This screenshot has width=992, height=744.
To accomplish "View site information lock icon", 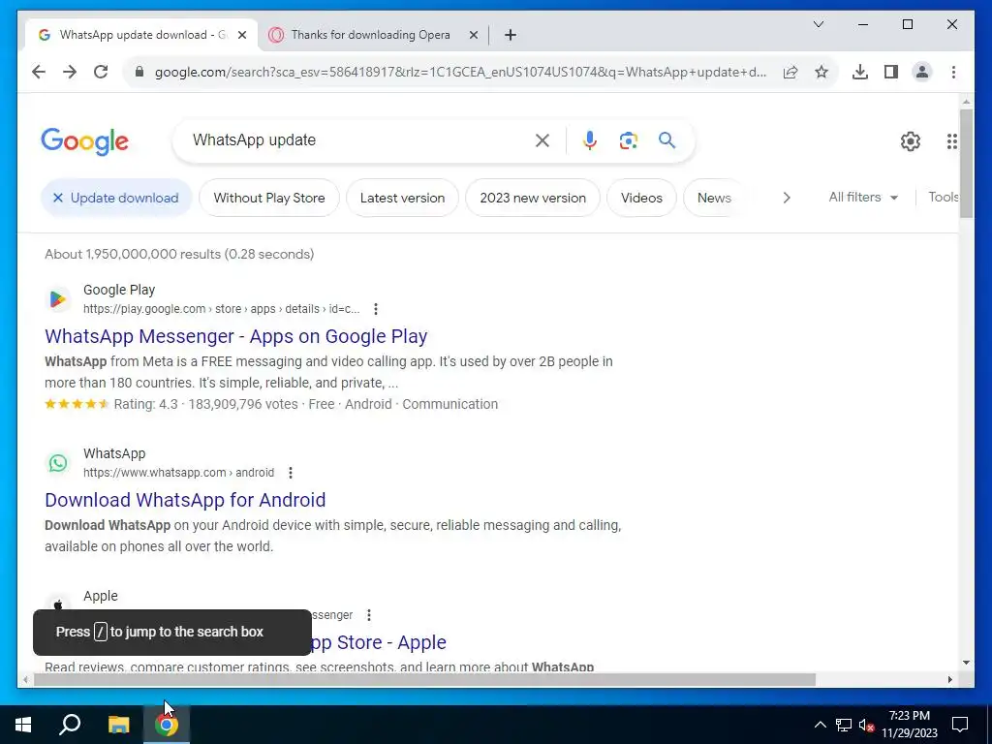I will (x=139, y=72).
